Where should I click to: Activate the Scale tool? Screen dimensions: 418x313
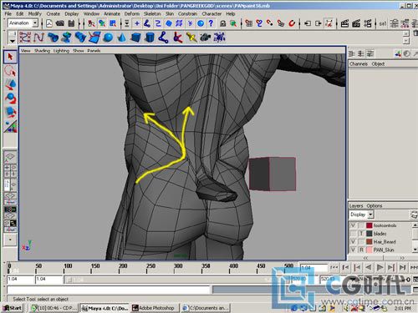[x=10, y=112]
